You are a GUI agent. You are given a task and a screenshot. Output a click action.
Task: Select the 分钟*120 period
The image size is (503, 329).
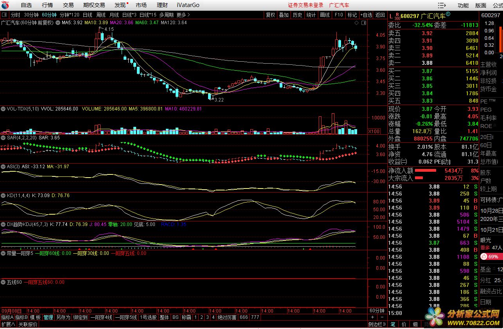(70, 15)
